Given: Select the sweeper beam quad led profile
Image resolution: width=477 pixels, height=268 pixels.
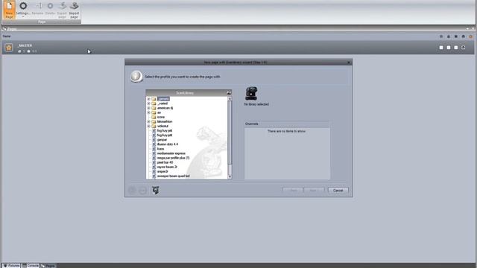Looking at the screenshot, I should 173,176.
